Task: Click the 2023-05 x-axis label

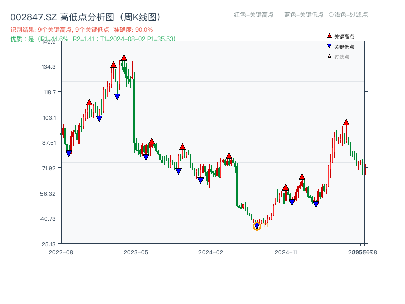Action: click(136, 252)
